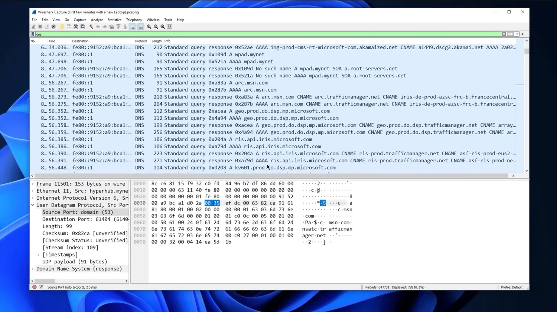Open the View menu
Image resolution: width=557 pixels, height=312 pixels.
click(x=56, y=20)
